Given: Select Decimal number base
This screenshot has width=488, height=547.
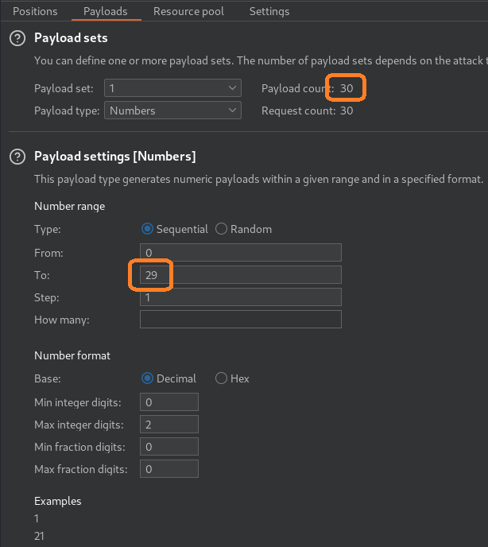Looking at the screenshot, I should pos(147,378).
